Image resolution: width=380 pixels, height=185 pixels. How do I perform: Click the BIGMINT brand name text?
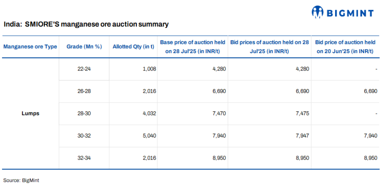(350, 13)
